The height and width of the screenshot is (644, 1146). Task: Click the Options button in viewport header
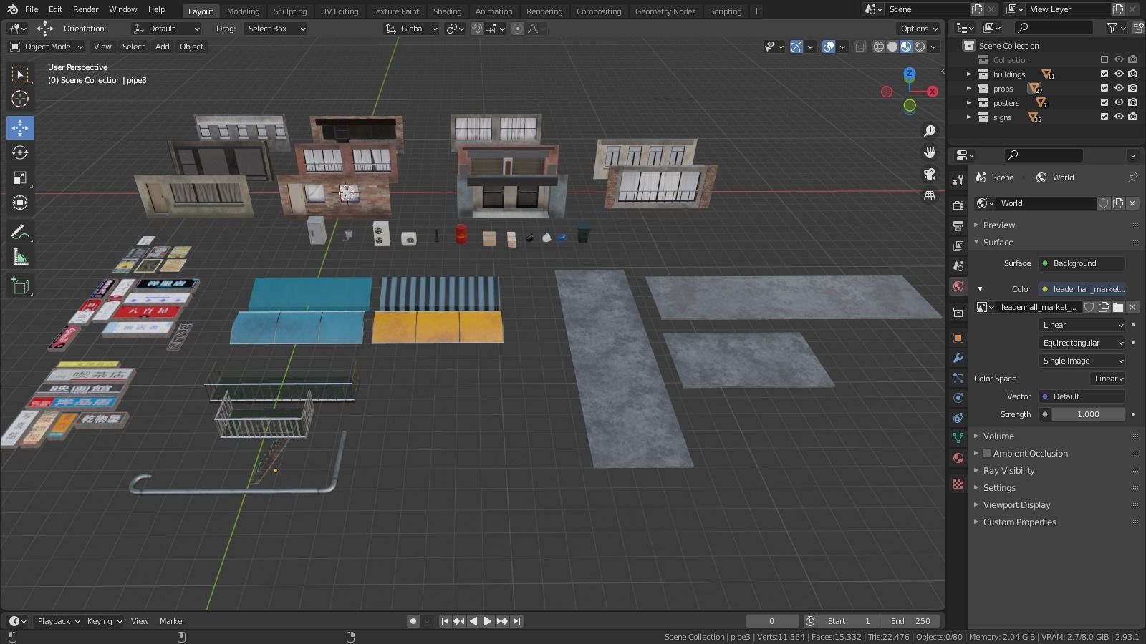tap(918, 29)
